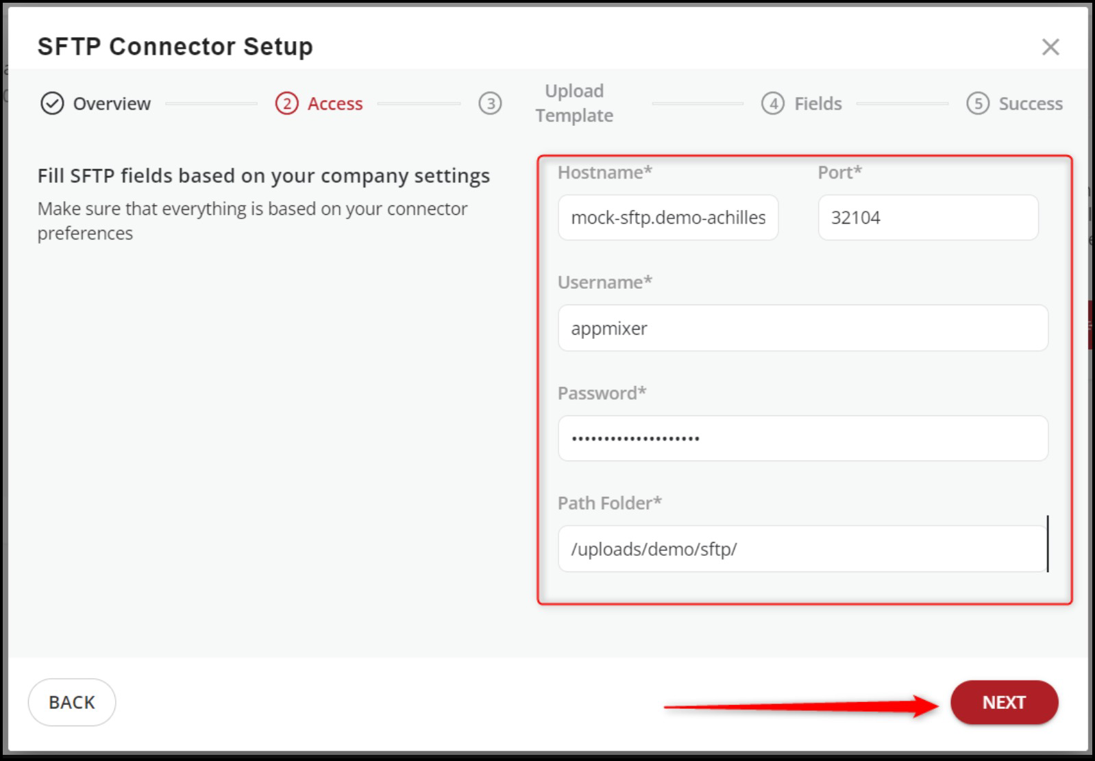Focus the Hostname input field

(x=667, y=218)
